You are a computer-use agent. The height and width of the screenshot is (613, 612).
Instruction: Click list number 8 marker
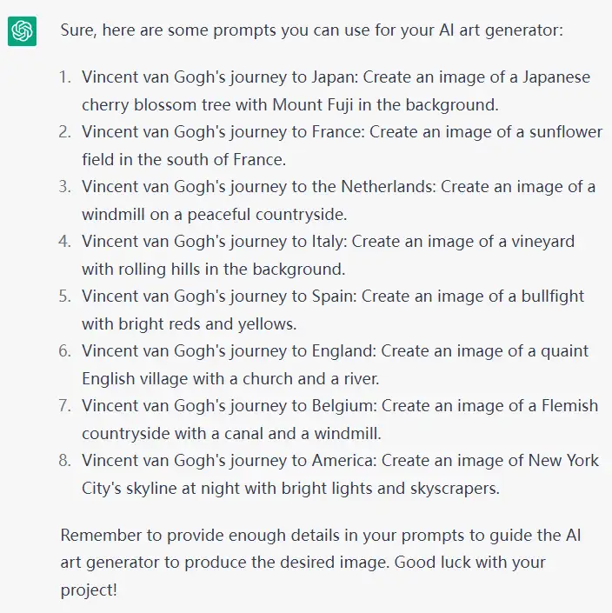click(x=65, y=460)
